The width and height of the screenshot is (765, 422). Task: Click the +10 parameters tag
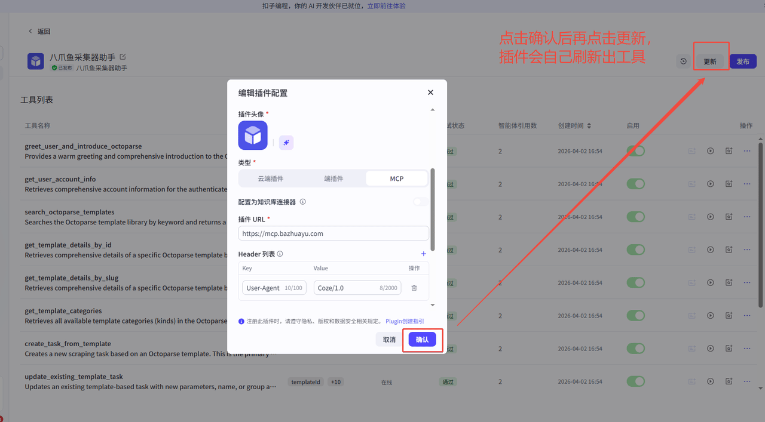[336, 382]
